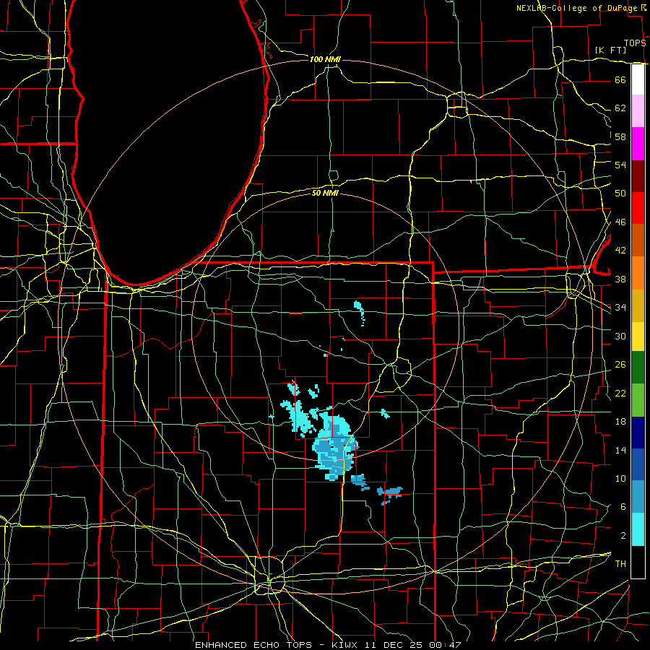
Task: Click the light blue legend swatch
Action: 638,497
